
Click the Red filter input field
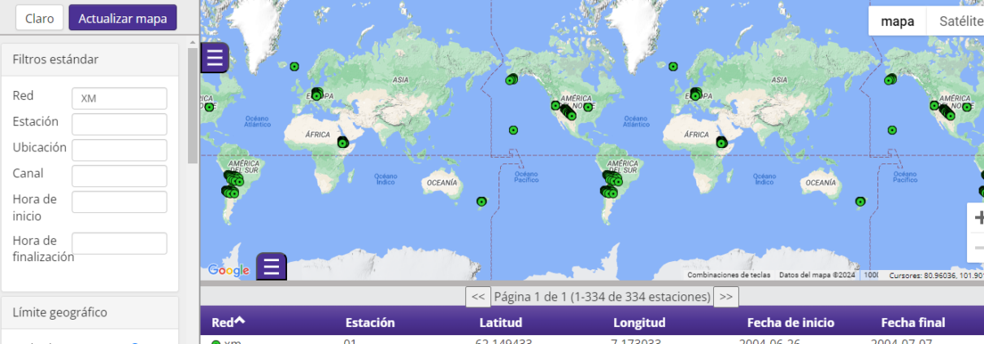click(120, 98)
